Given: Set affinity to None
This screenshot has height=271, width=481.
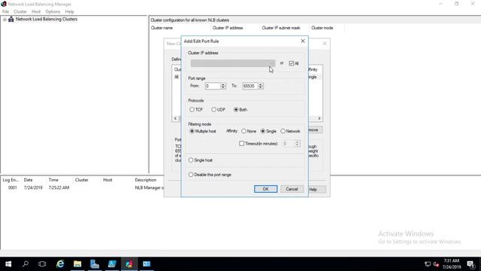Looking at the screenshot, I should (244, 131).
